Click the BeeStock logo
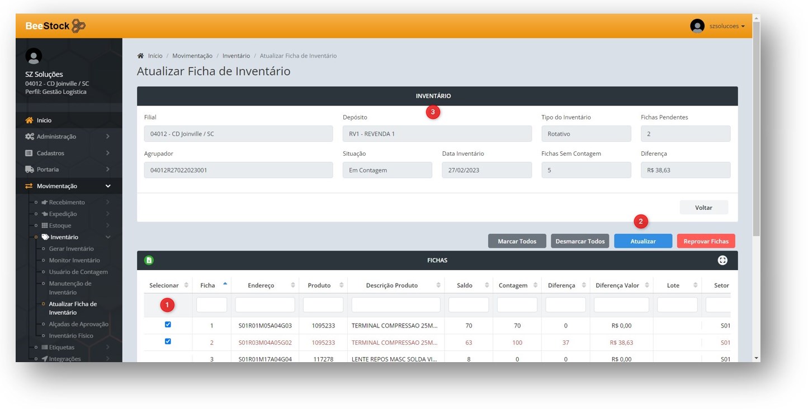This screenshot has width=808, height=409. click(55, 26)
